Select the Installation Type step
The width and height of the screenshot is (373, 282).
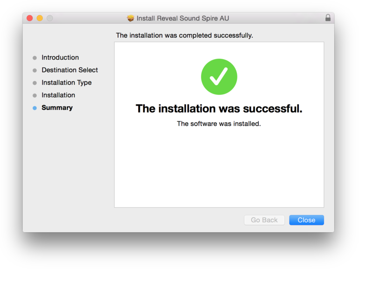[x=67, y=83]
